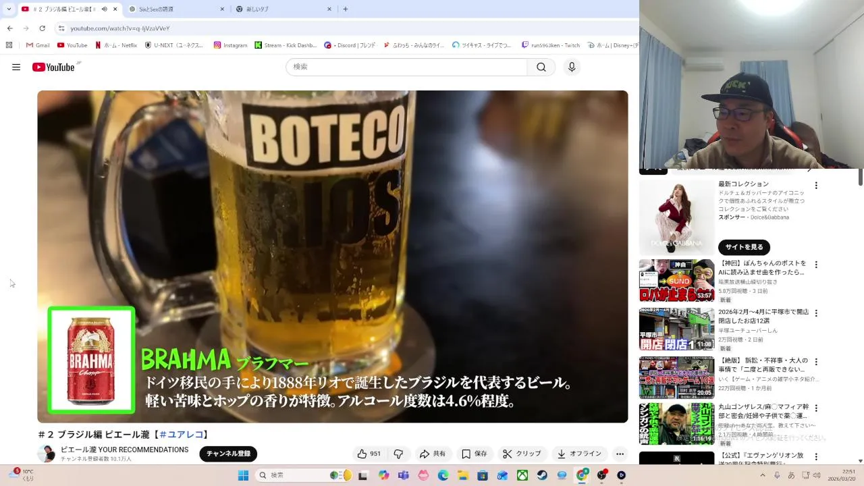
Task: Mute the playing tab via speaker icon
Action: [105, 9]
